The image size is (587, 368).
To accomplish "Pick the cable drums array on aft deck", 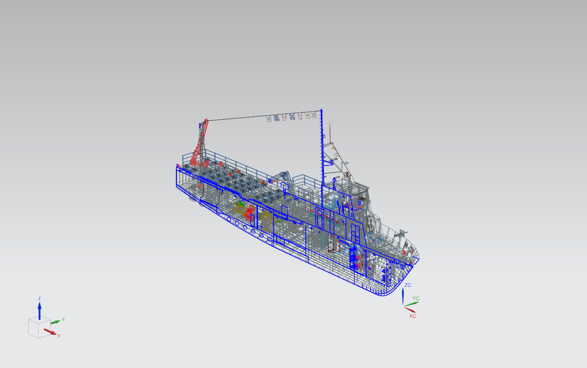I will [231, 179].
